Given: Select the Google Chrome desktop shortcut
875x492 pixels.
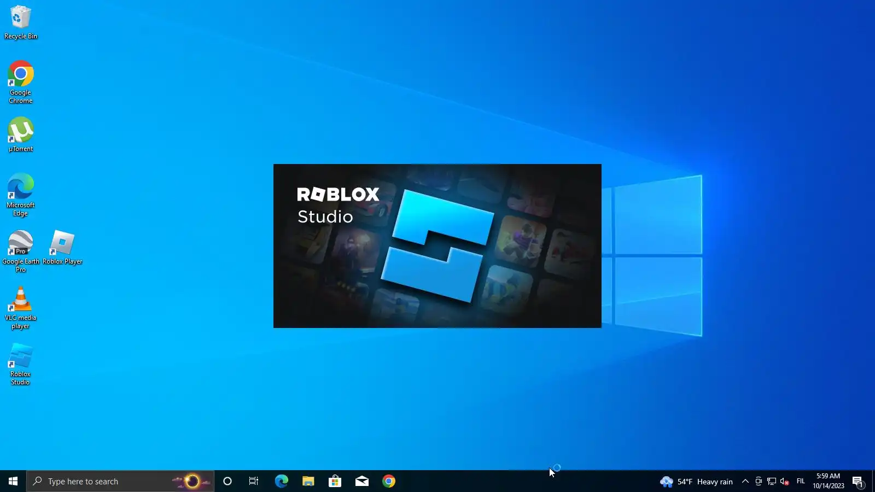Looking at the screenshot, I should 21,82.
